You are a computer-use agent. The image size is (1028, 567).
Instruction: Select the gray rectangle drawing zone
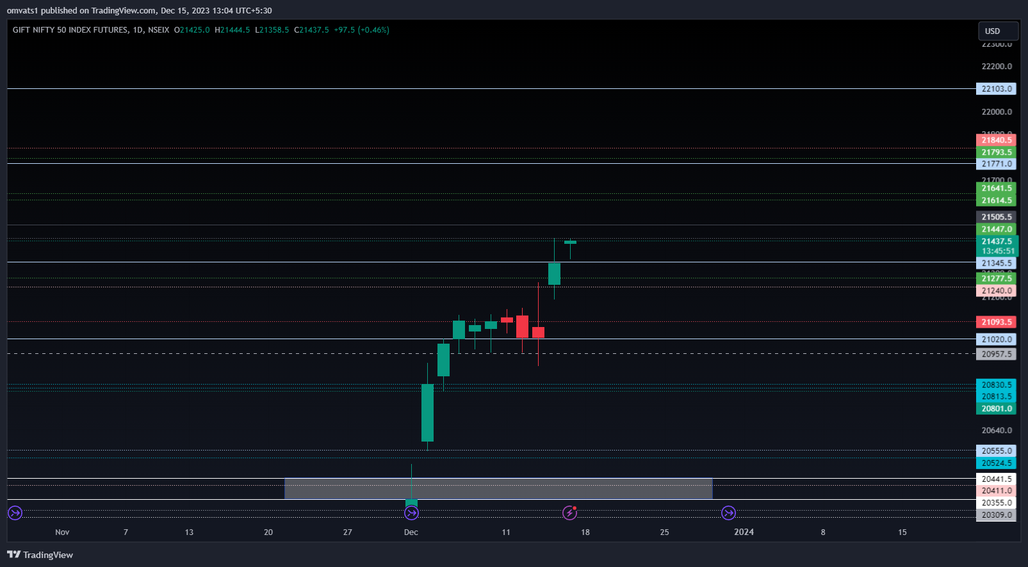(498, 489)
